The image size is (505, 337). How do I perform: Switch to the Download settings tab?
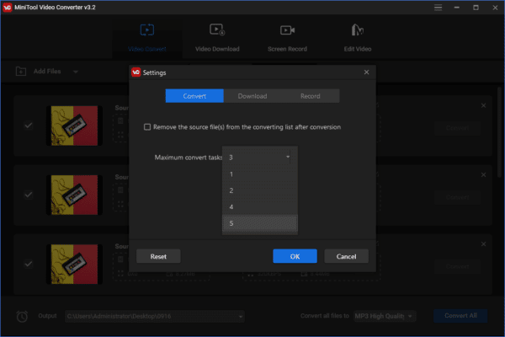252,96
